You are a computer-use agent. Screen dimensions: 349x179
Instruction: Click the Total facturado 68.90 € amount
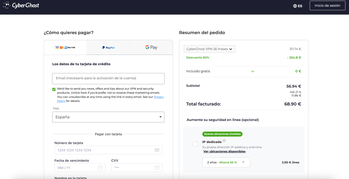tap(293, 104)
